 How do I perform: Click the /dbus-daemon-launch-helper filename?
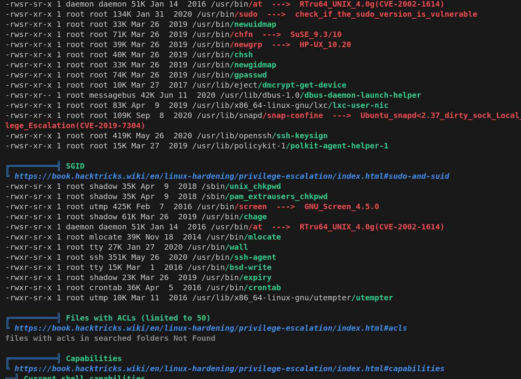360,95
